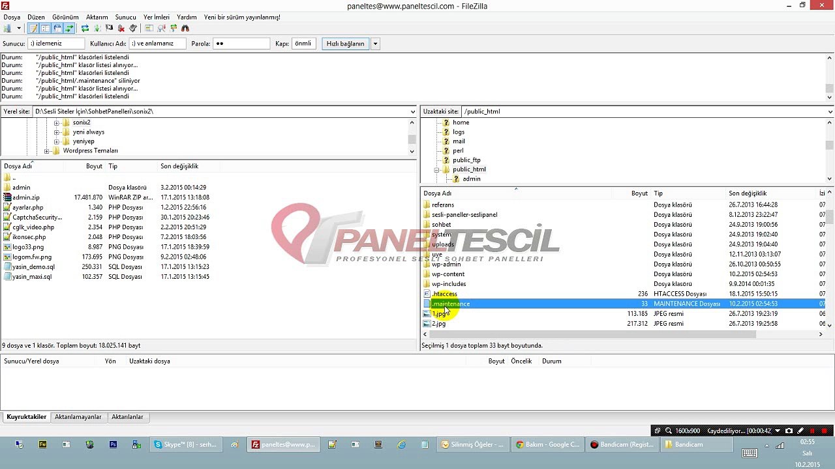Screen dimensions: 835x469
Task: Click the Kapı port field
Action: (304, 44)
